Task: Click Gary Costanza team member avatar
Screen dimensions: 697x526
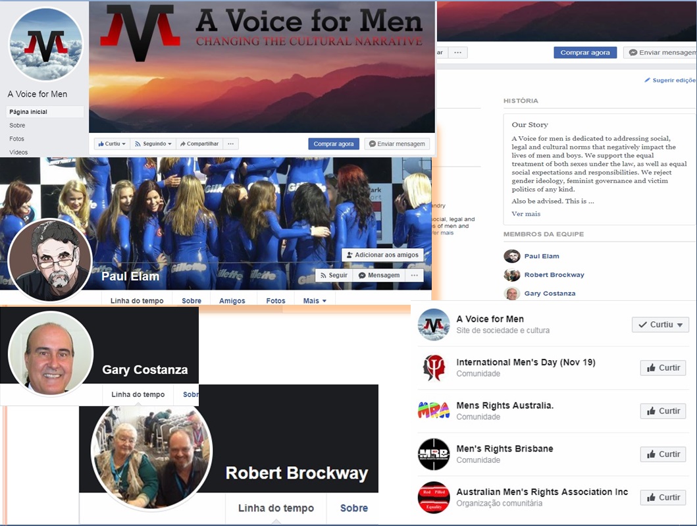Action: 511,294
